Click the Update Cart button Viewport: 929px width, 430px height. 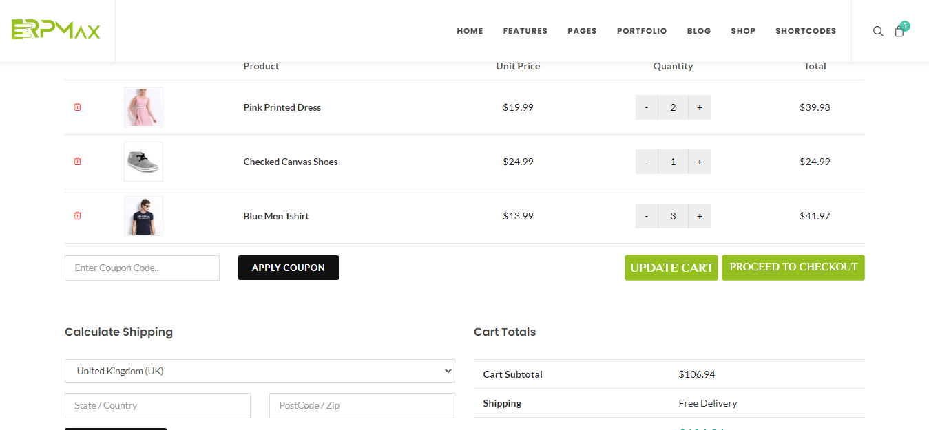[x=671, y=268]
